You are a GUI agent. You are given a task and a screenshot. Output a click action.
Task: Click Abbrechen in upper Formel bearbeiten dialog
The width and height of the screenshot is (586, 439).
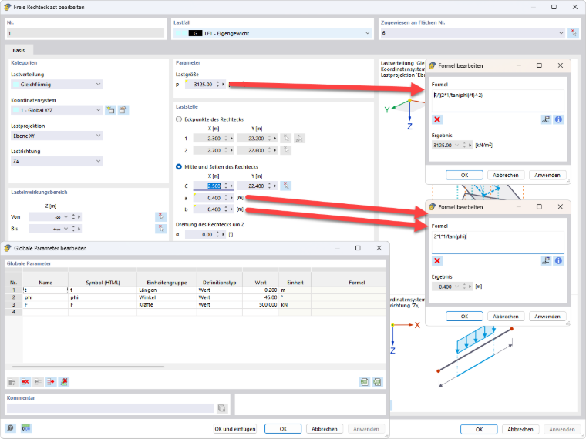(x=506, y=175)
